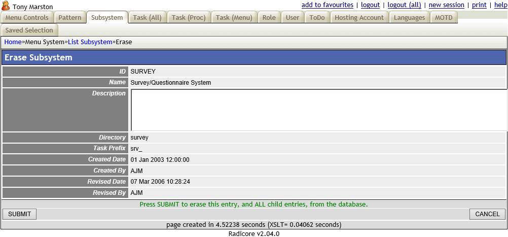Click inside the Description text area

click(318, 110)
